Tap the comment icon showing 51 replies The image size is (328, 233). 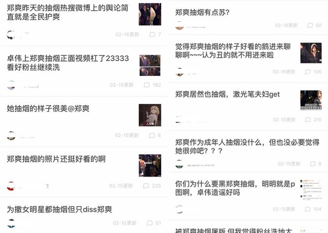(x=150, y=223)
